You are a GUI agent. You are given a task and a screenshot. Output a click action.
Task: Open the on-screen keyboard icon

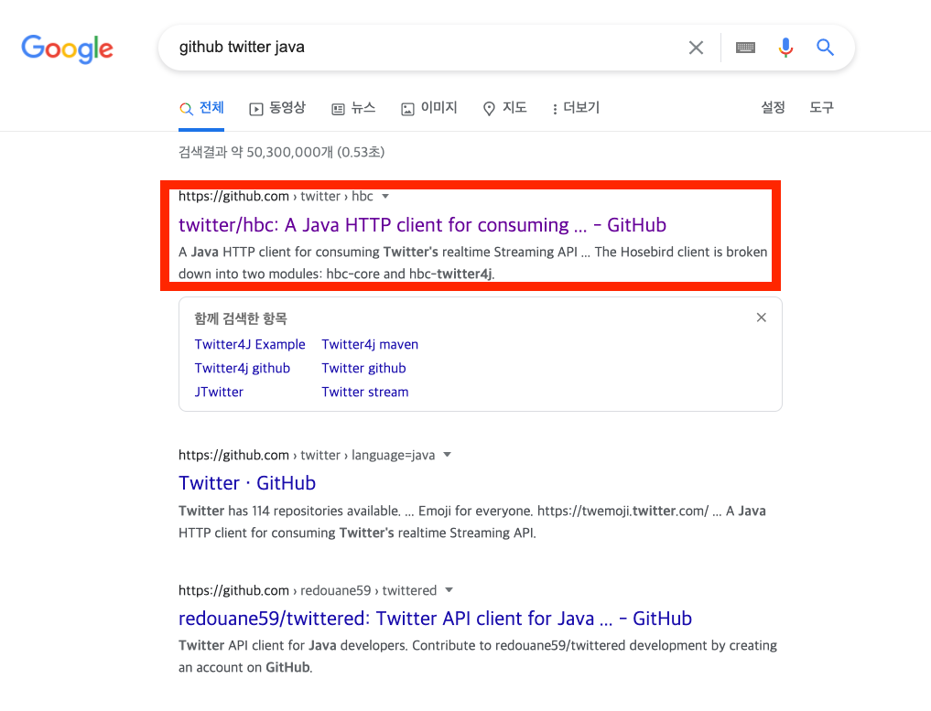(x=745, y=48)
